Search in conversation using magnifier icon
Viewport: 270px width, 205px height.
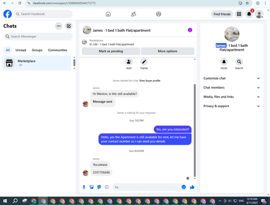tap(239, 62)
